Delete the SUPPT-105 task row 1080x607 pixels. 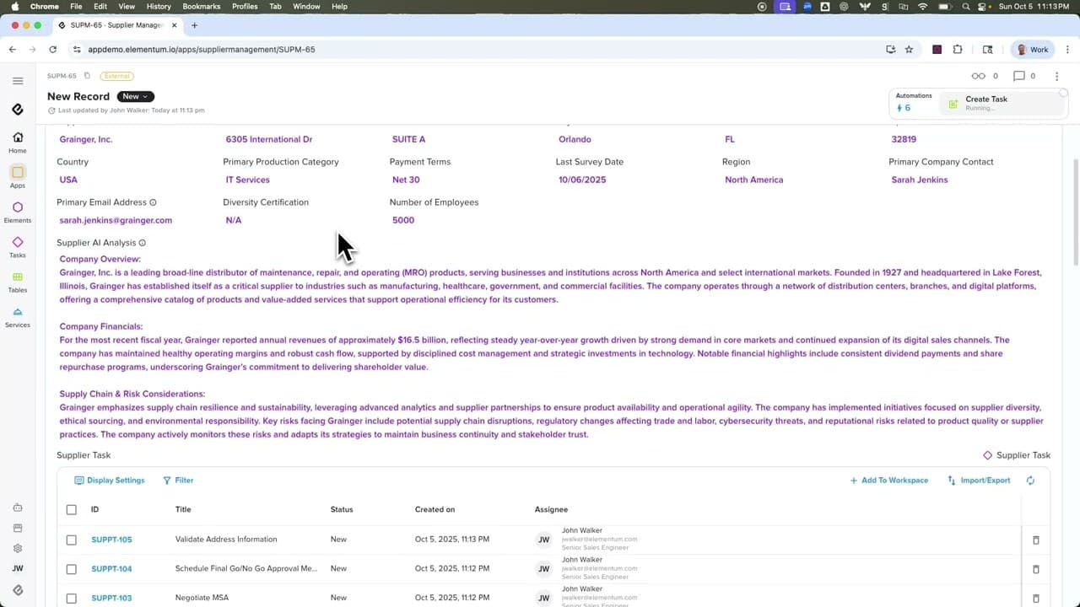tap(1036, 540)
